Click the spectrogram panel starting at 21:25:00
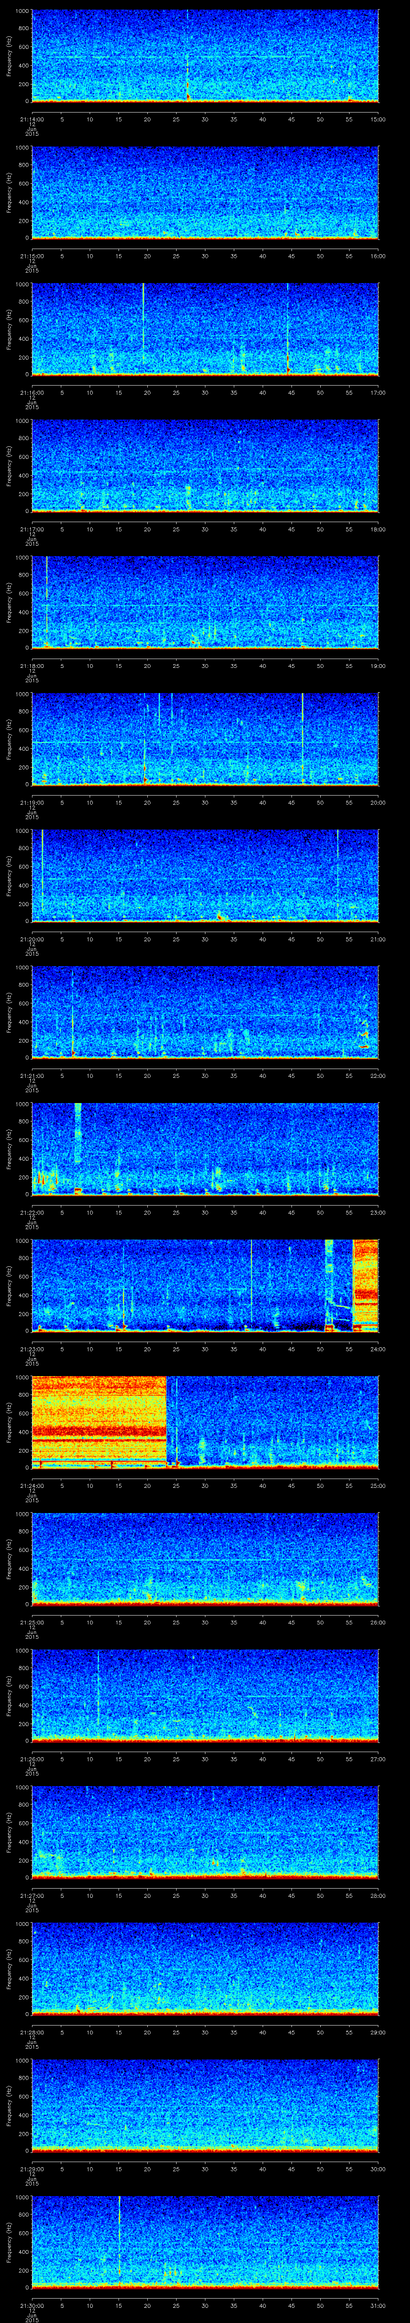The width and height of the screenshot is (410, 2323). (x=205, y=1559)
